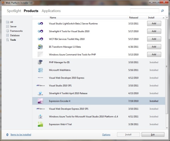Select Windows Azure Tools Platform v1.4 name
Viewport: 170px width, 141px height.
click(x=84, y=117)
